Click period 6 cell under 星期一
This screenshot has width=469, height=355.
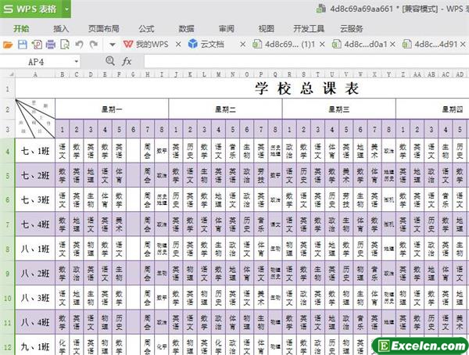click(134, 129)
